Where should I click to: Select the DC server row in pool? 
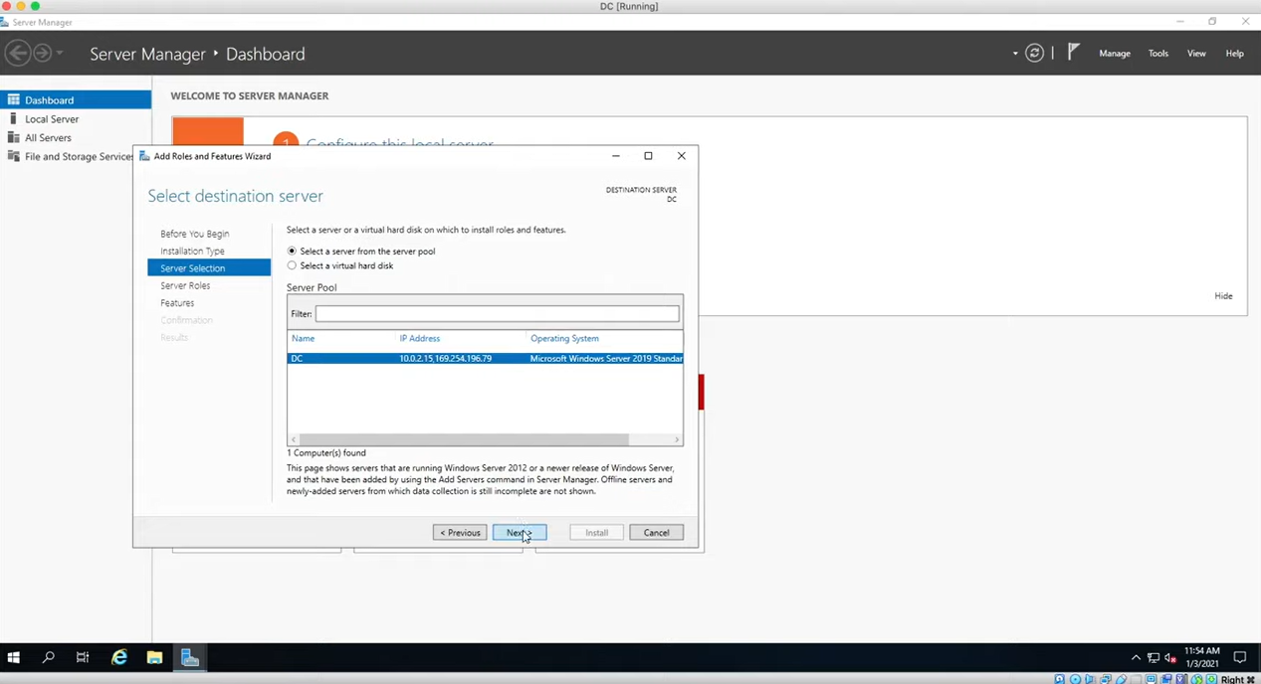485,358
